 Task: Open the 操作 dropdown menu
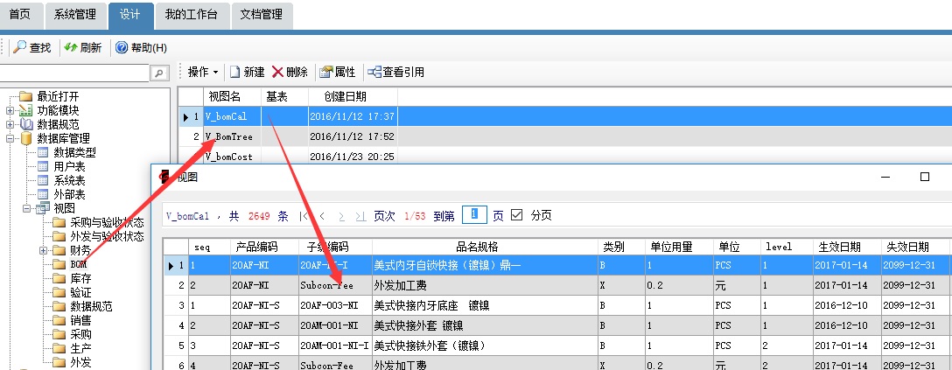click(x=203, y=72)
